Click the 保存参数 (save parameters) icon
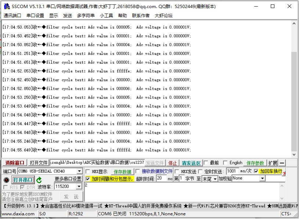Viewport: 299px width, 219px height. pos(255,162)
